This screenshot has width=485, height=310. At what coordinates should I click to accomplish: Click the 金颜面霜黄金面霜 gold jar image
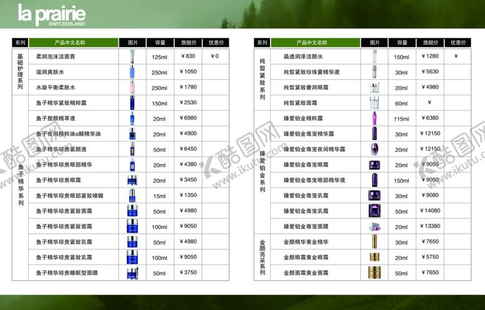(374, 273)
